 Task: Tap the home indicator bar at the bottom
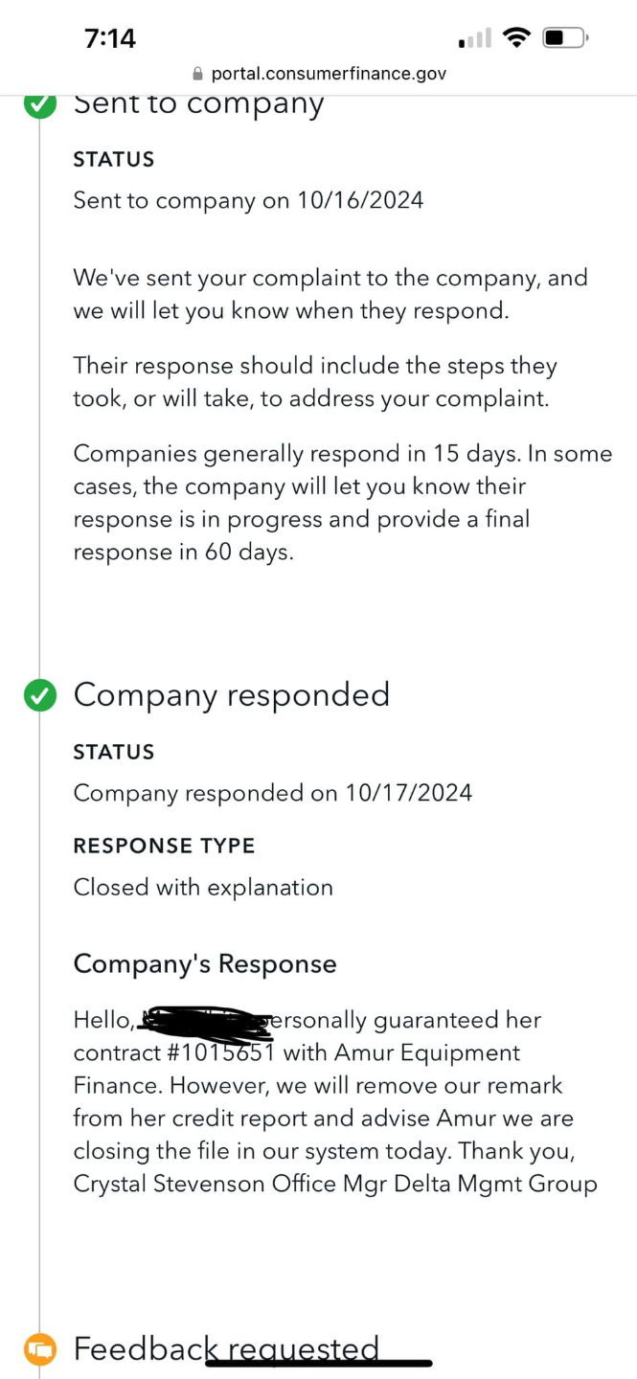coord(319,1363)
